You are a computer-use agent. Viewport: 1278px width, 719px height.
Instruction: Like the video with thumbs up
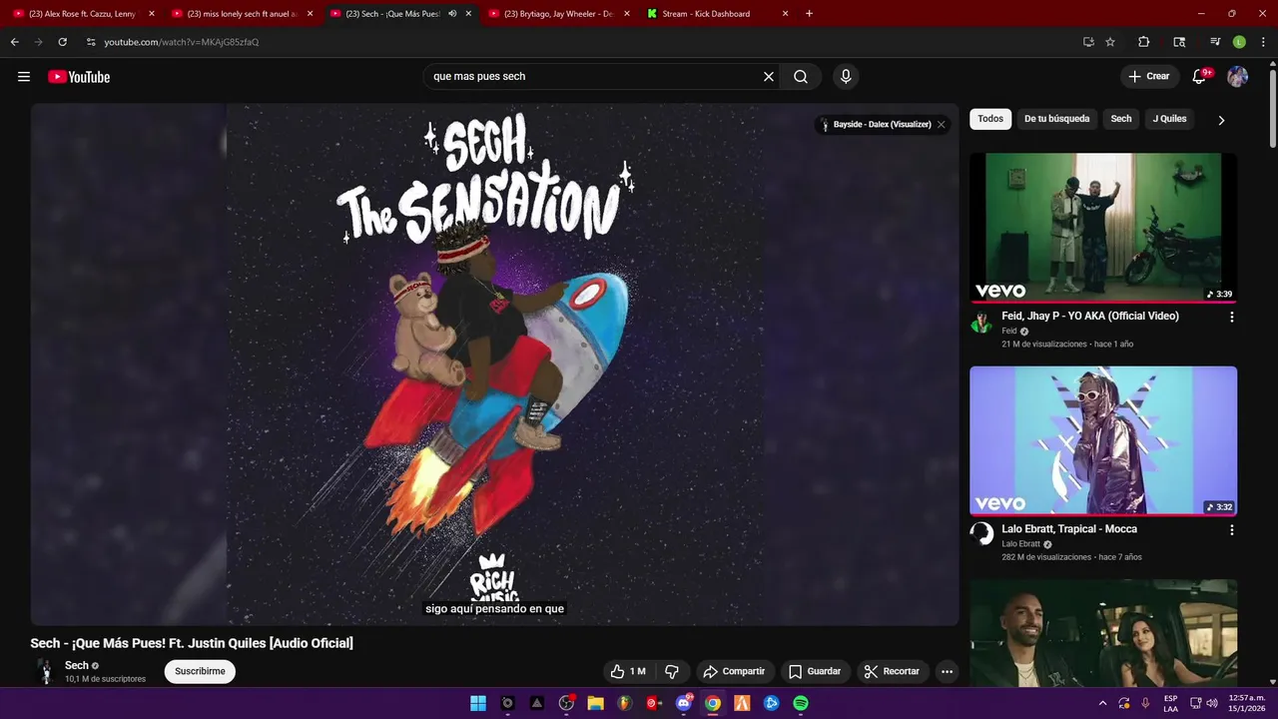[x=628, y=671]
